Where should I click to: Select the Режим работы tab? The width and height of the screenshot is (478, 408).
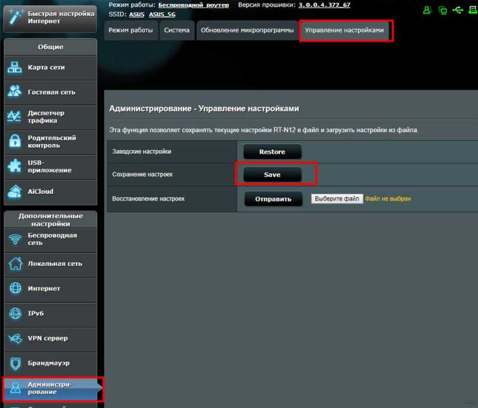[131, 30]
